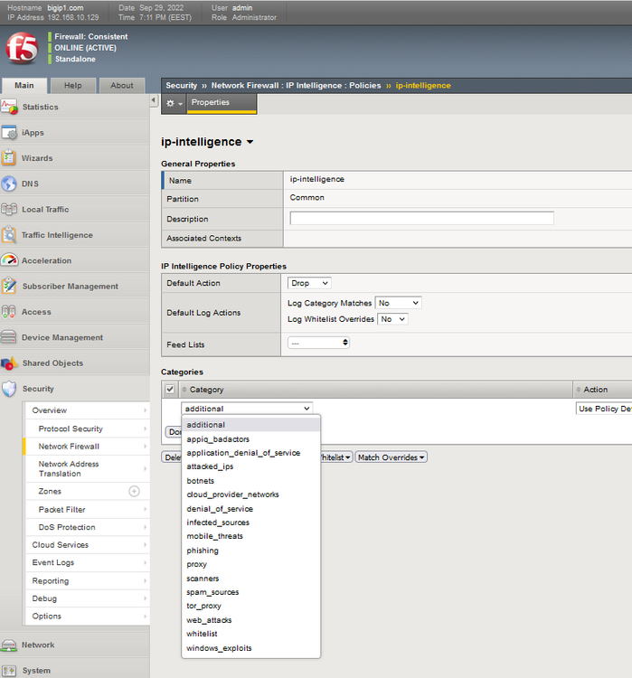
Task: Switch to the Help tab
Action: coord(72,86)
